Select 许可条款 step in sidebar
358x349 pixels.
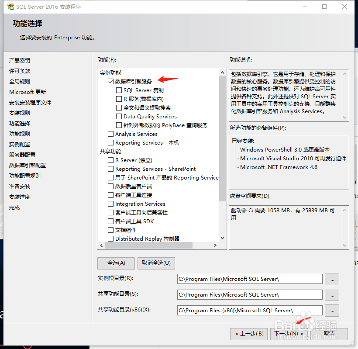coord(20,71)
